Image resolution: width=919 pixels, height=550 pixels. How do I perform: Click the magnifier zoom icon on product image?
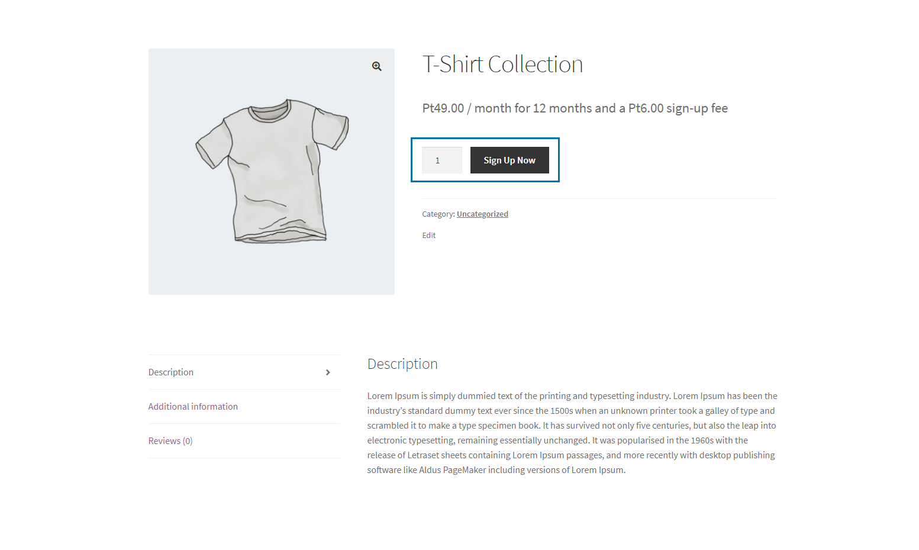[x=376, y=66]
